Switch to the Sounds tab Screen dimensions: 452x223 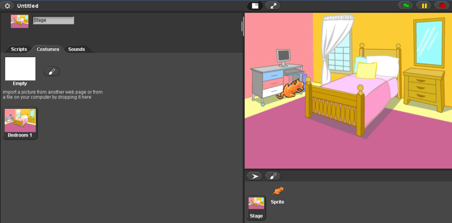(76, 49)
